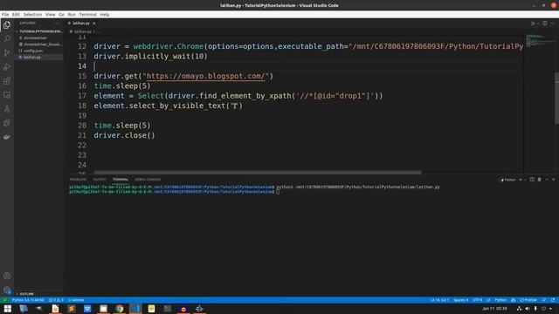This screenshot has width=559, height=314.
Task: Open the Search view in activity bar
Action: tap(7, 38)
